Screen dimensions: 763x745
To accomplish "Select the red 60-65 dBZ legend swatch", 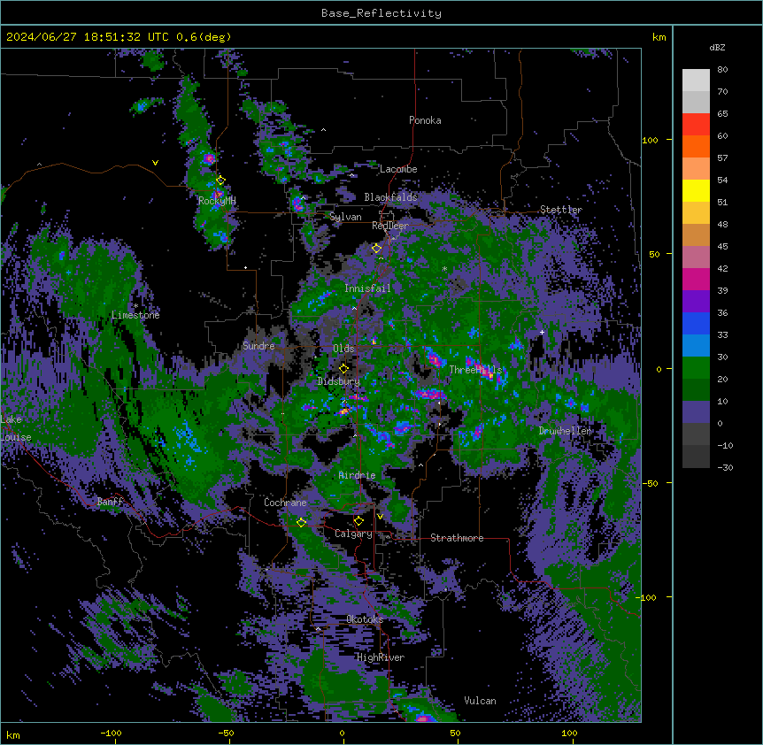I will (696, 125).
